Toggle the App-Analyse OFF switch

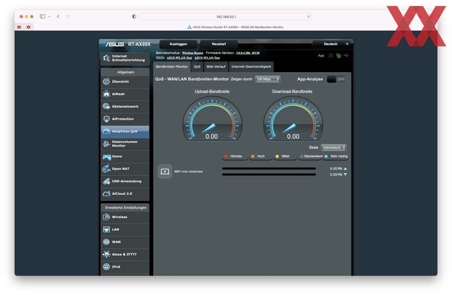pyautogui.click(x=336, y=79)
